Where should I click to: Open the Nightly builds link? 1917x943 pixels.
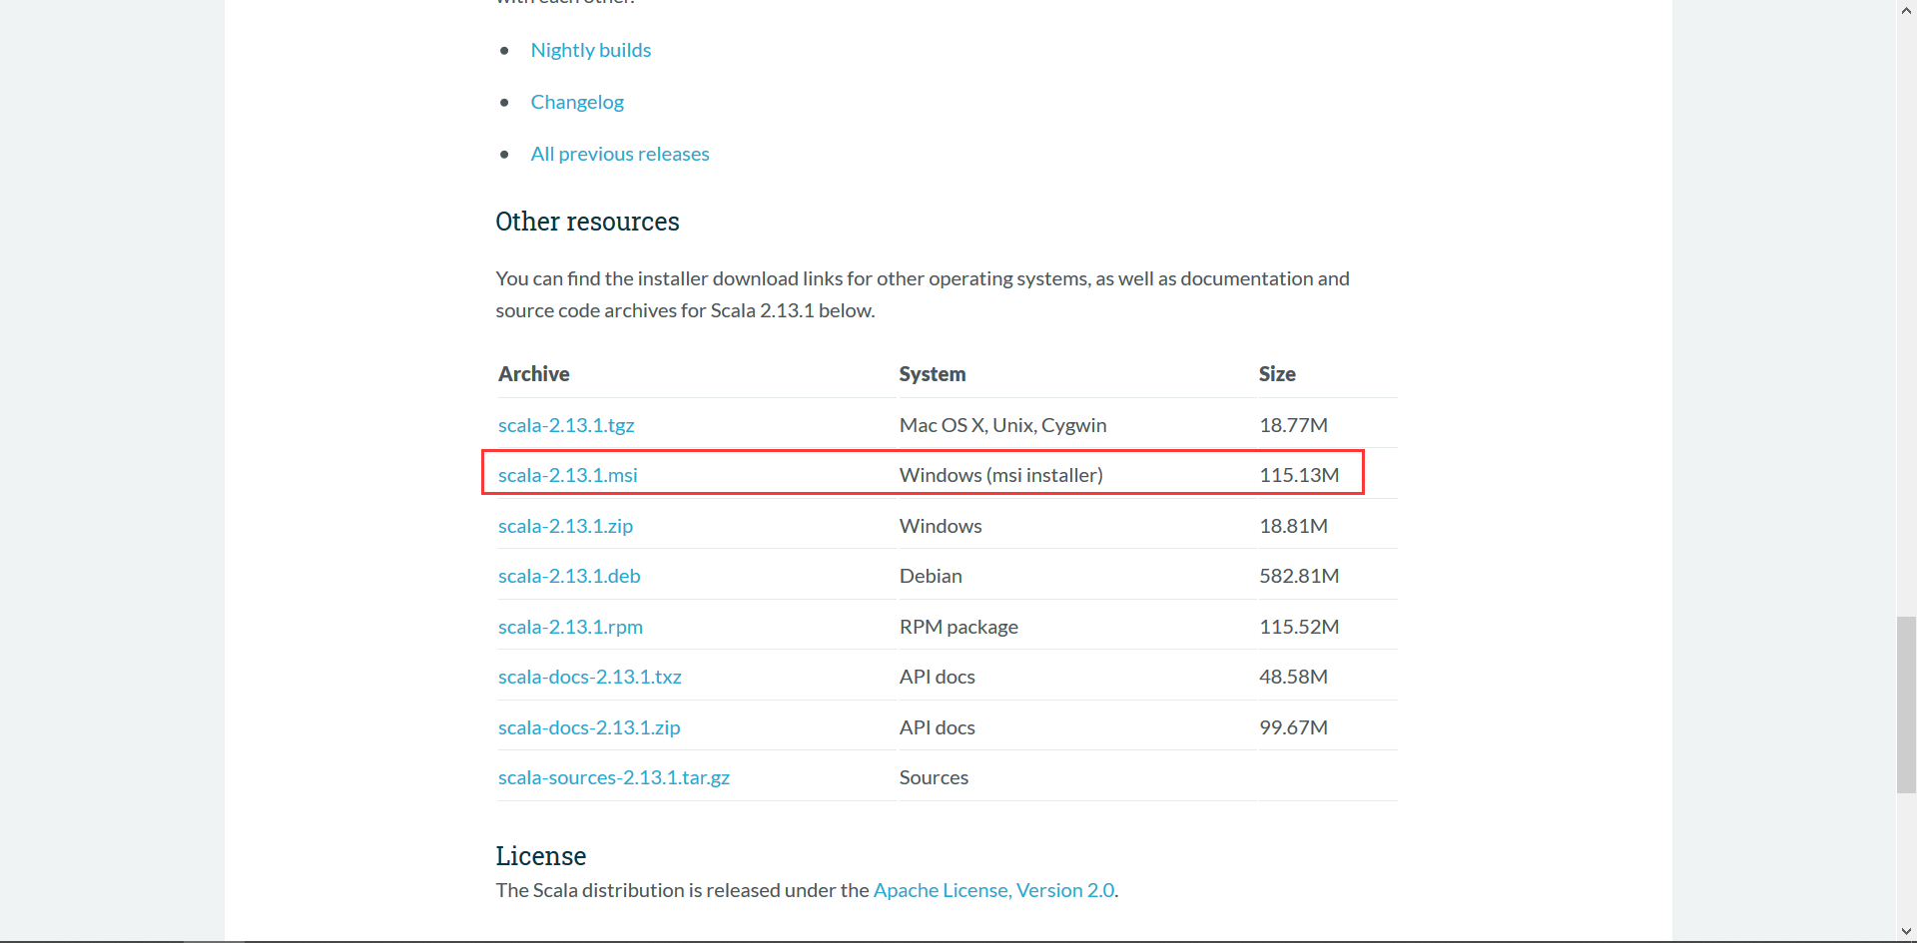590,50
